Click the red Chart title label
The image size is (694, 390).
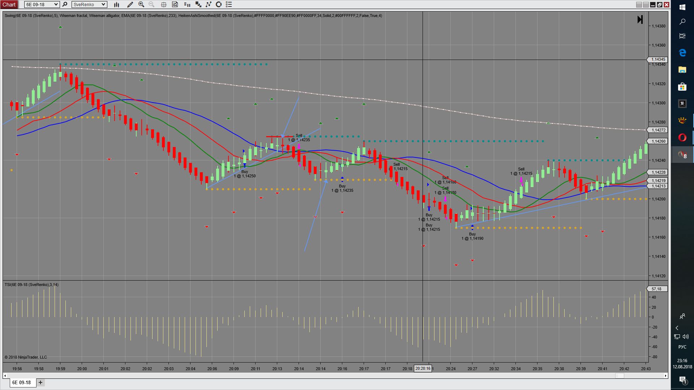point(9,4)
